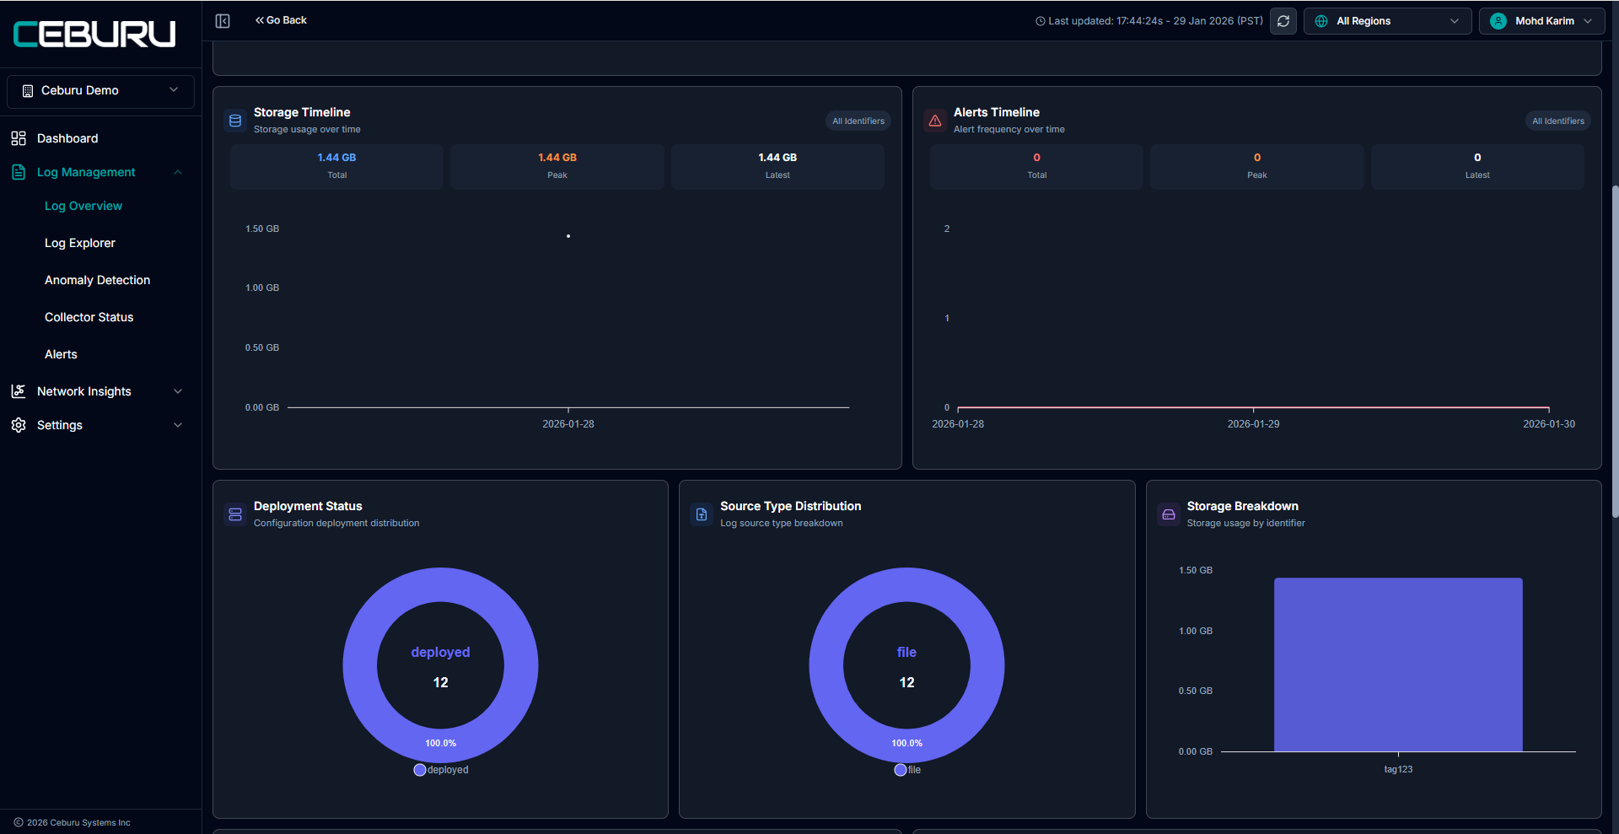Viewport: 1619px width, 834px height.
Task: Toggle the sidebar collapse icon
Action: (223, 21)
